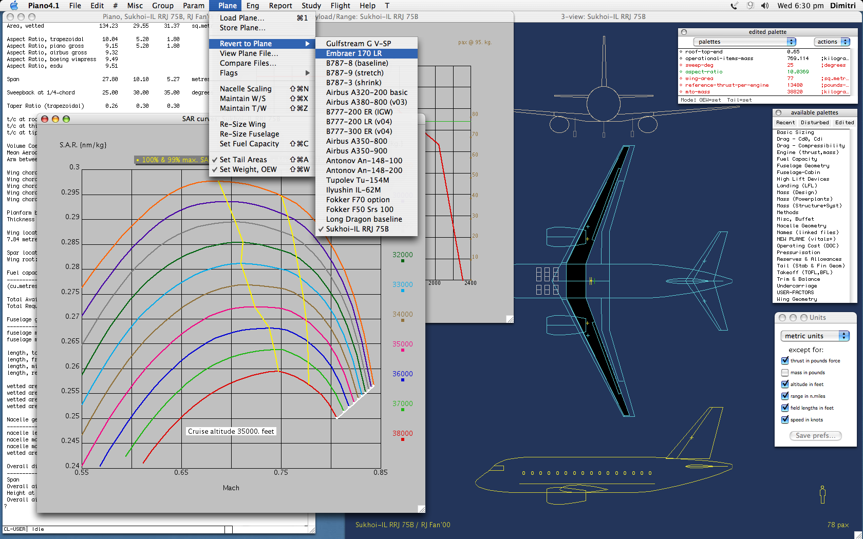Switch to Disturbed tab in available palettes

815,123
